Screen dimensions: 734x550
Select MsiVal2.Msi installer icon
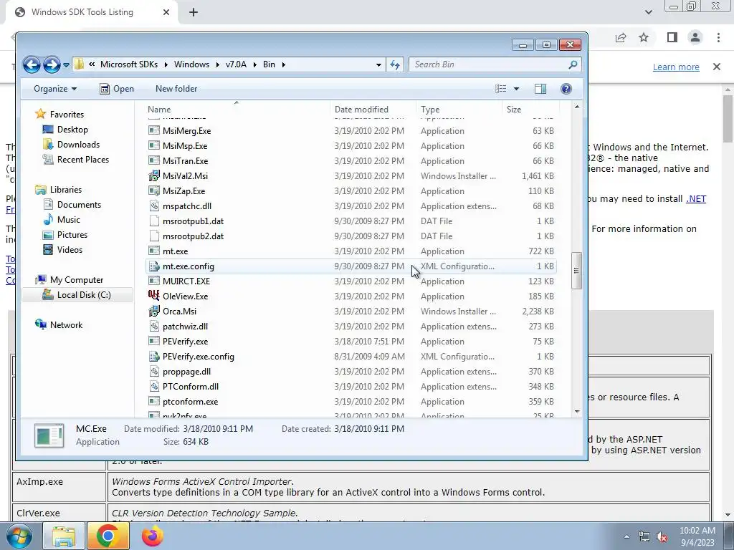pos(153,176)
